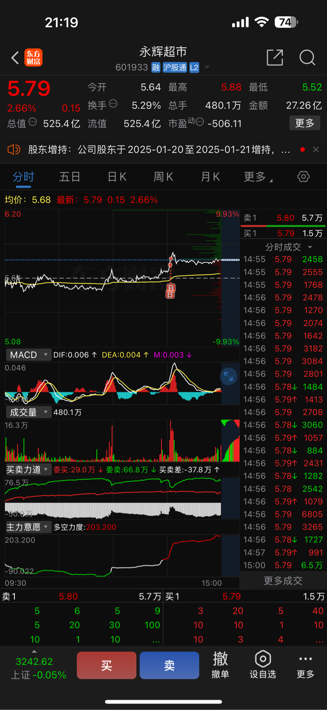Tap the announcement speaker icon
327x710 pixels.
(14, 149)
